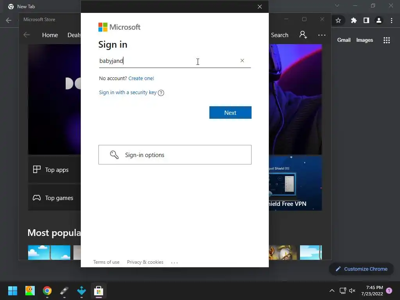400x300 pixels.
Task: Open the USB drive app in taskbar
Action: coord(64,291)
